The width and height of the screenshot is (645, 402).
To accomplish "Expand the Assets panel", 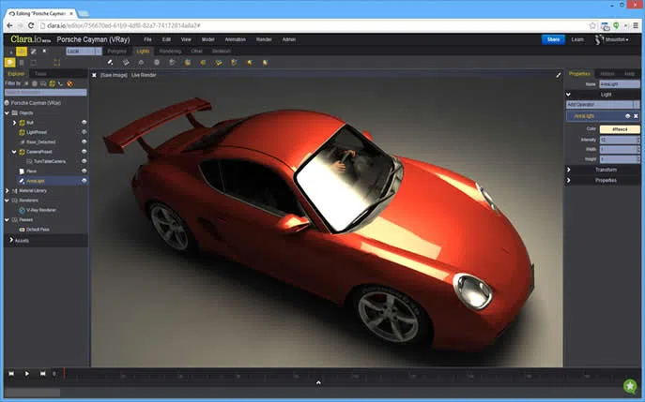I will [21, 241].
